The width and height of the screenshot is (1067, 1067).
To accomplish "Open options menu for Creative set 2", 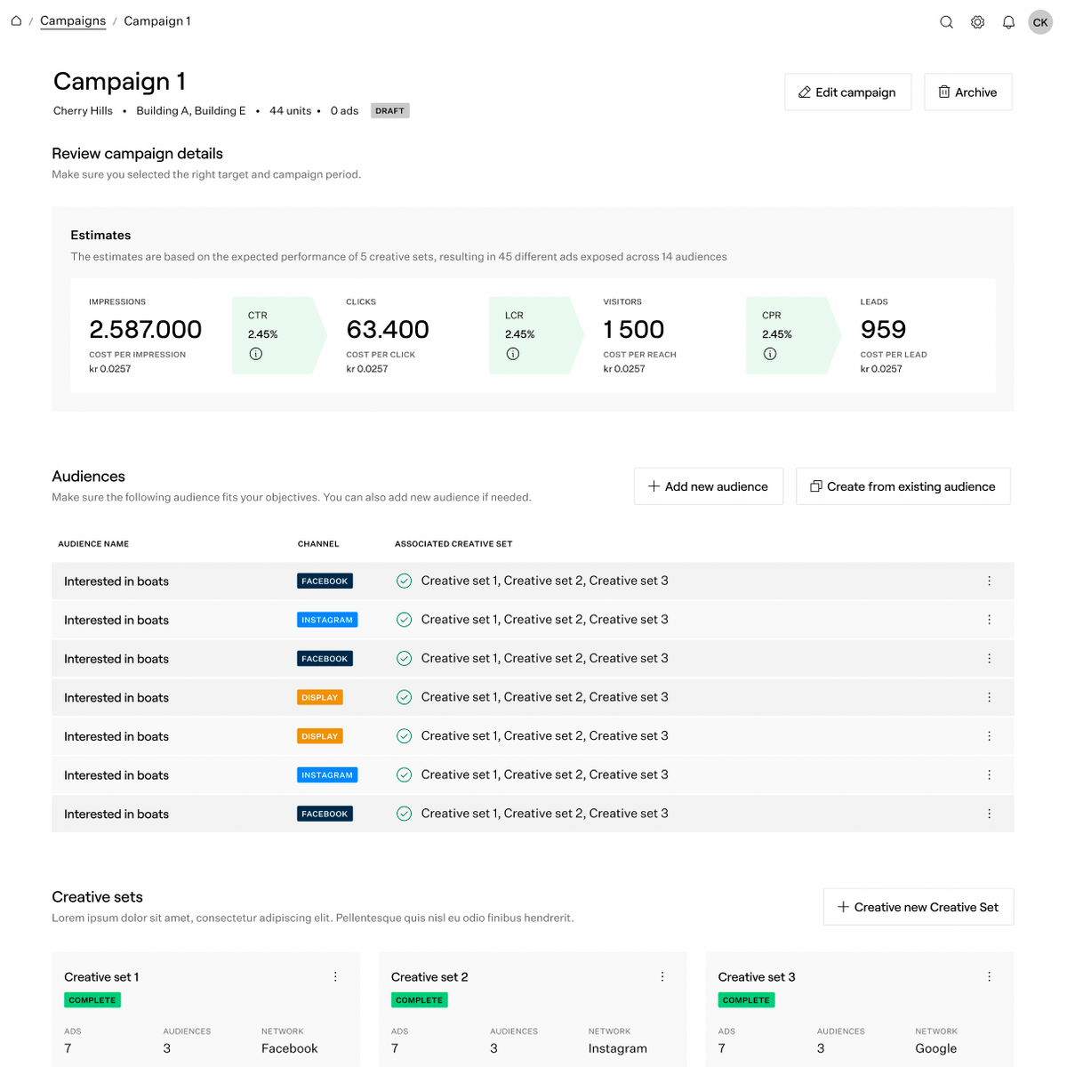I will coord(662,976).
